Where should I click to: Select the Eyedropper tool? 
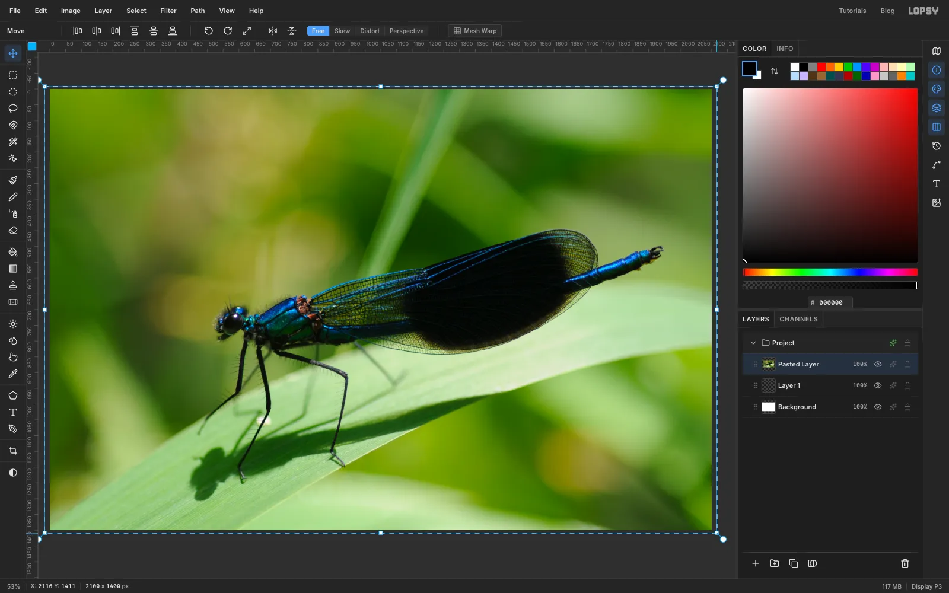[x=13, y=374]
